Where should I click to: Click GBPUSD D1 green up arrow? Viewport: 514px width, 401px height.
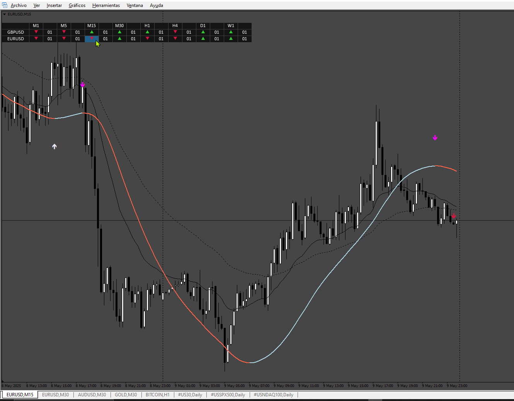tap(203, 32)
